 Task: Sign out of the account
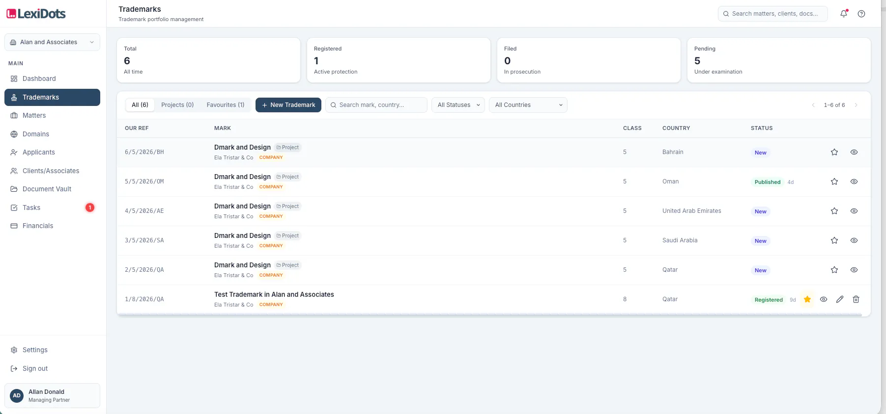click(52, 368)
